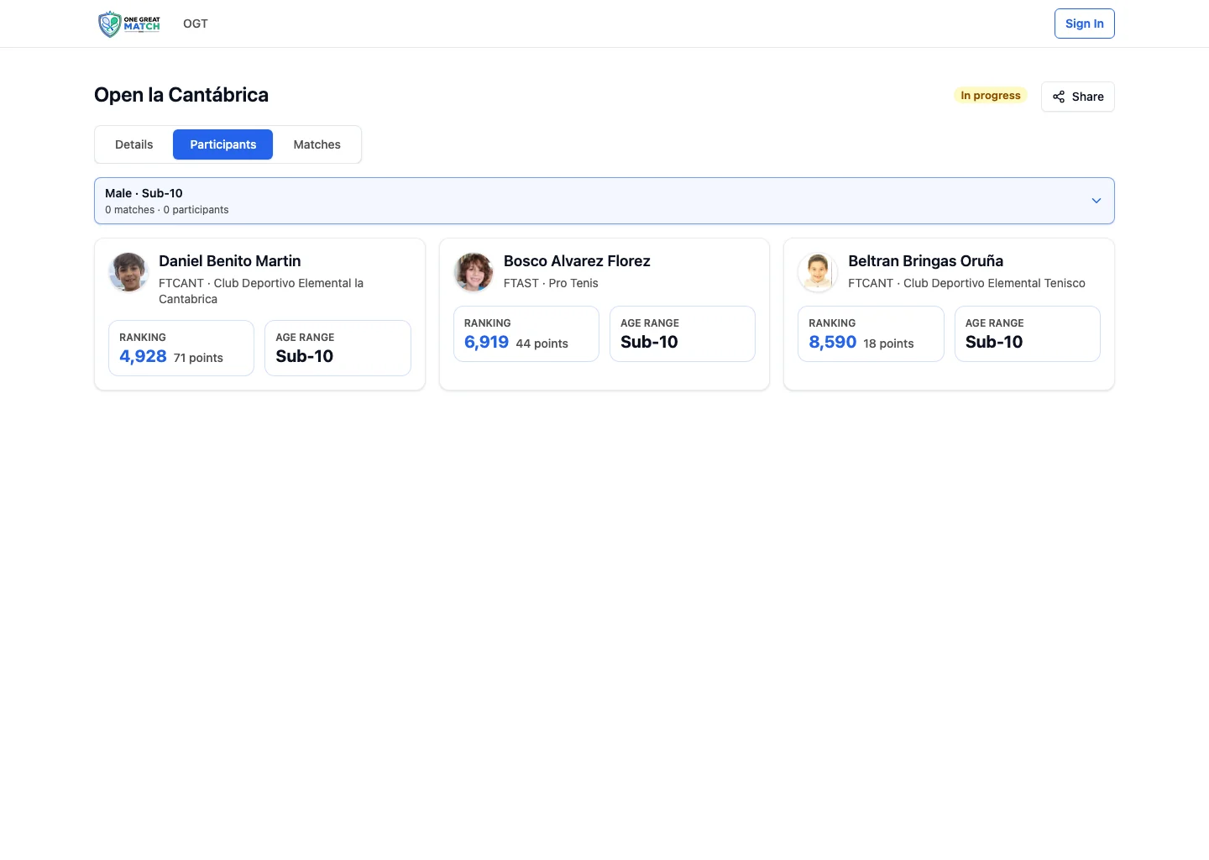This screenshot has width=1209, height=860.
Task: Open the Matches tab
Action: (x=317, y=144)
